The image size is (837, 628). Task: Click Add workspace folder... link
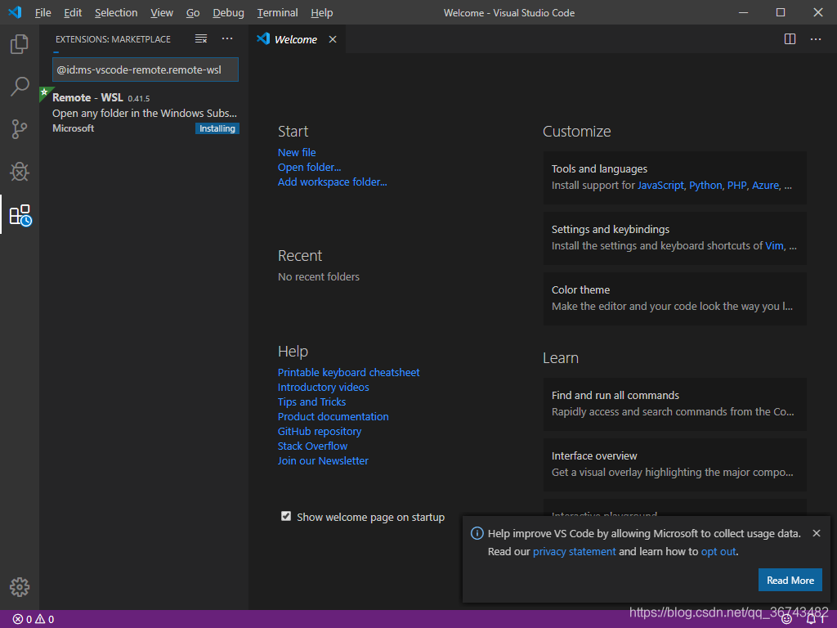(x=332, y=182)
